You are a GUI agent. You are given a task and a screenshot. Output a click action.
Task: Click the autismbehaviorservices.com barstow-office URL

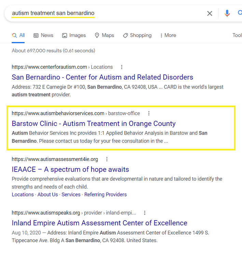click(76, 113)
